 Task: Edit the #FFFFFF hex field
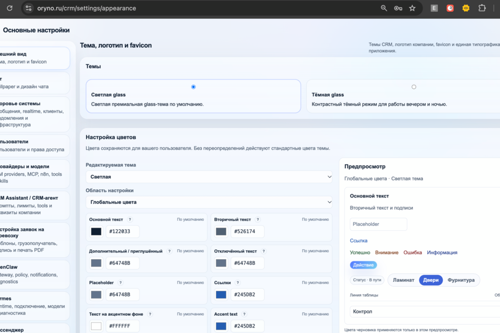click(x=122, y=326)
